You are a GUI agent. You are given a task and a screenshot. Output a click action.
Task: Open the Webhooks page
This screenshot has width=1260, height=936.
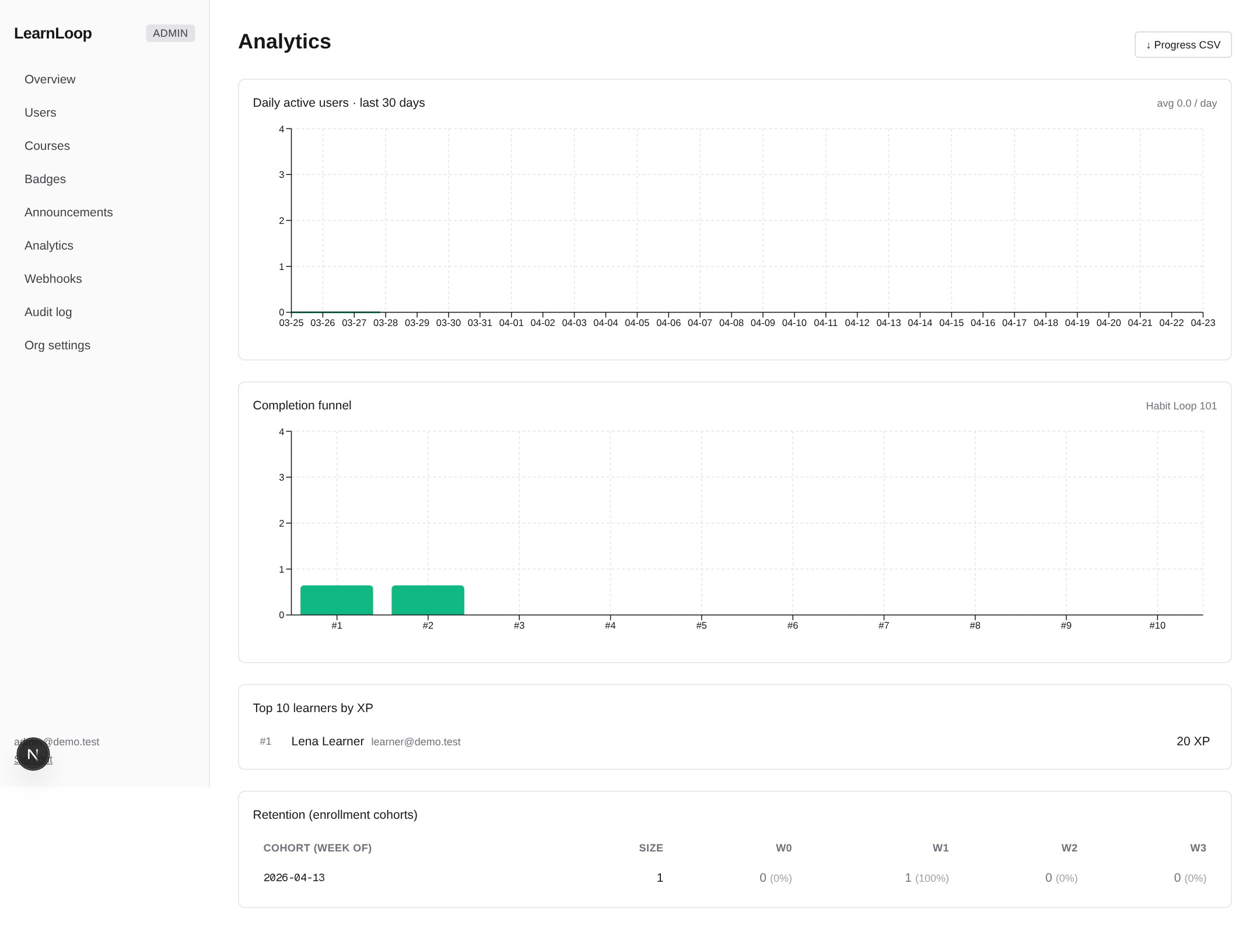tap(53, 279)
